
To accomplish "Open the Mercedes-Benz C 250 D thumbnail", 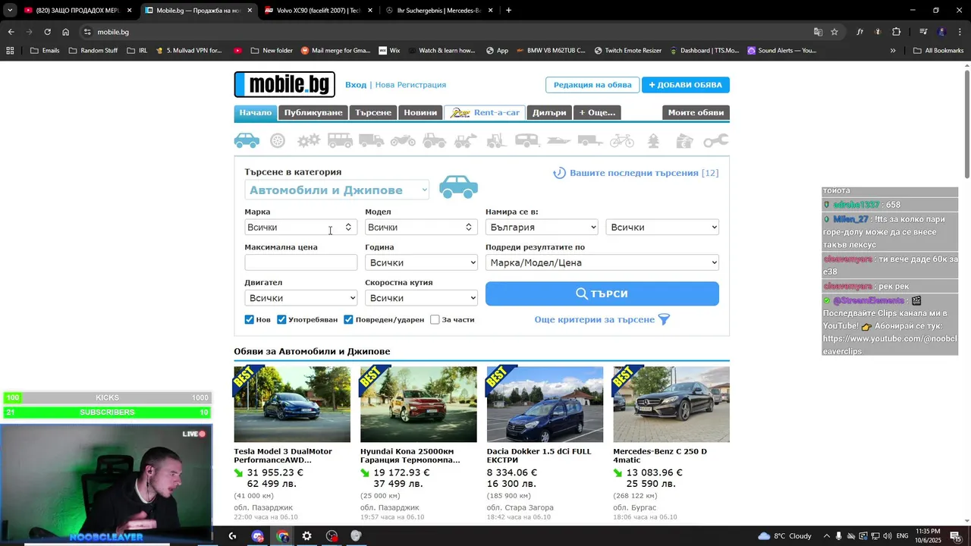I will (x=671, y=404).
